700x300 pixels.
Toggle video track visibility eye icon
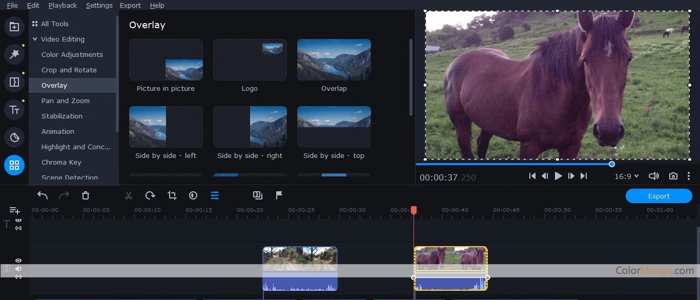click(18, 261)
